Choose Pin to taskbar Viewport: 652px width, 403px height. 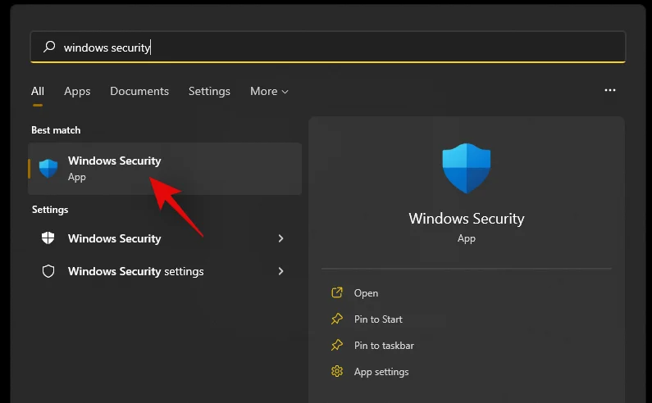pos(384,345)
